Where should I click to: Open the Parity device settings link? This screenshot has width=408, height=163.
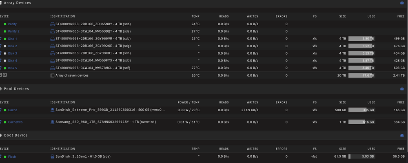pos(12,24)
